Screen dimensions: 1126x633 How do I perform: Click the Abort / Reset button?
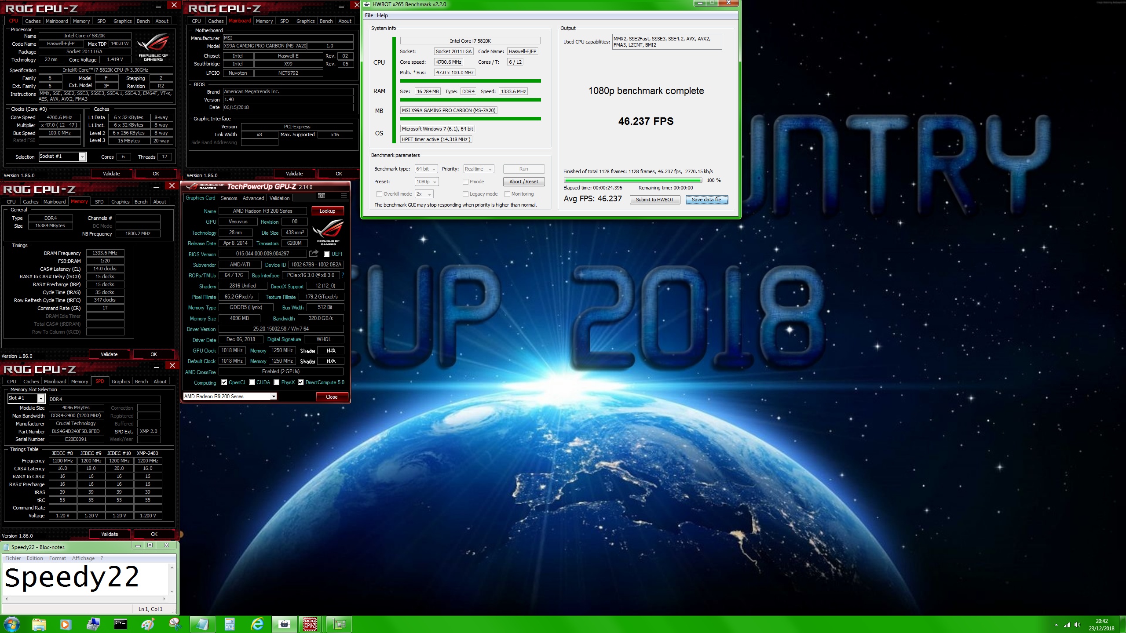pos(523,182)
